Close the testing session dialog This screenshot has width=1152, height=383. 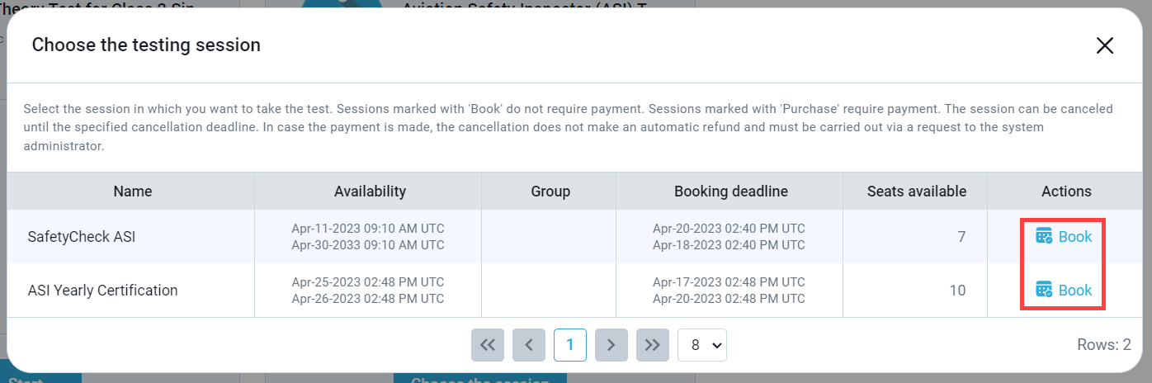pos(1104,46)
